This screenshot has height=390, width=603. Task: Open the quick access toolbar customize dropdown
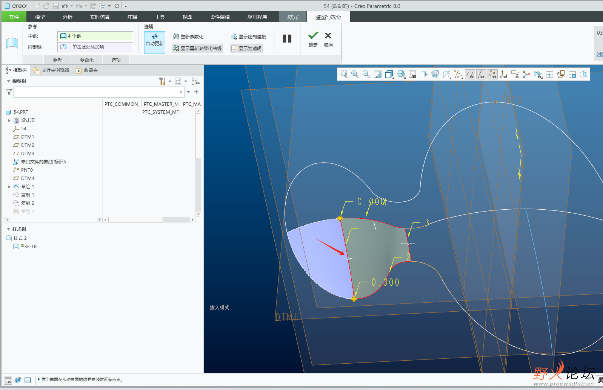[x=126, y=6]
